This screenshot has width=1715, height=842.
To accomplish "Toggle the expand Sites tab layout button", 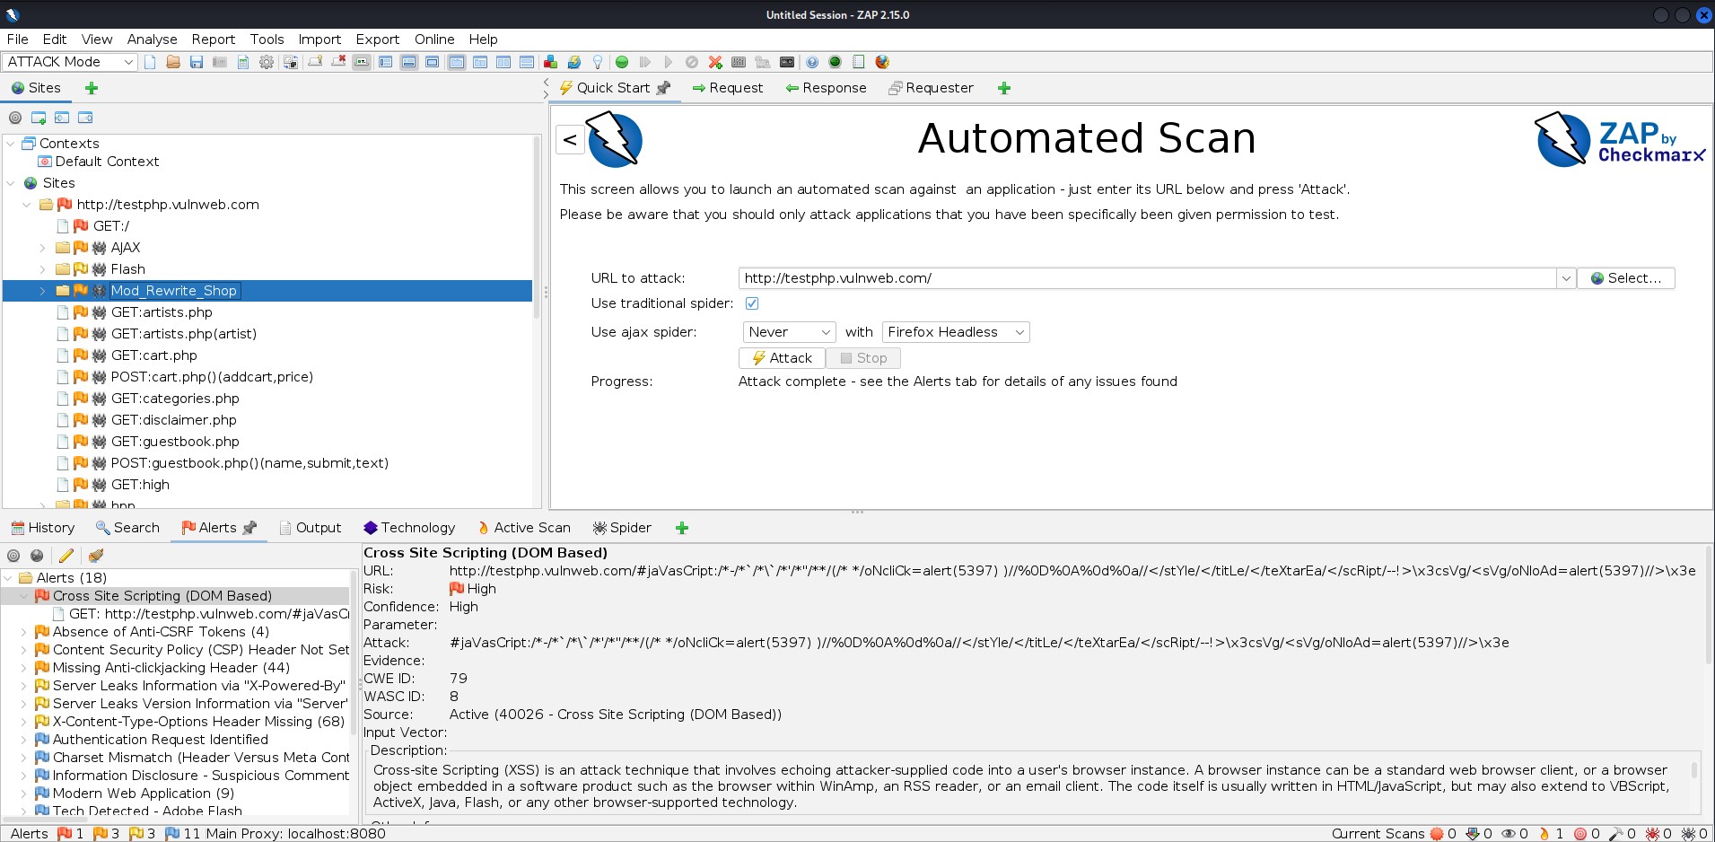I will click(x=385, y=62).
